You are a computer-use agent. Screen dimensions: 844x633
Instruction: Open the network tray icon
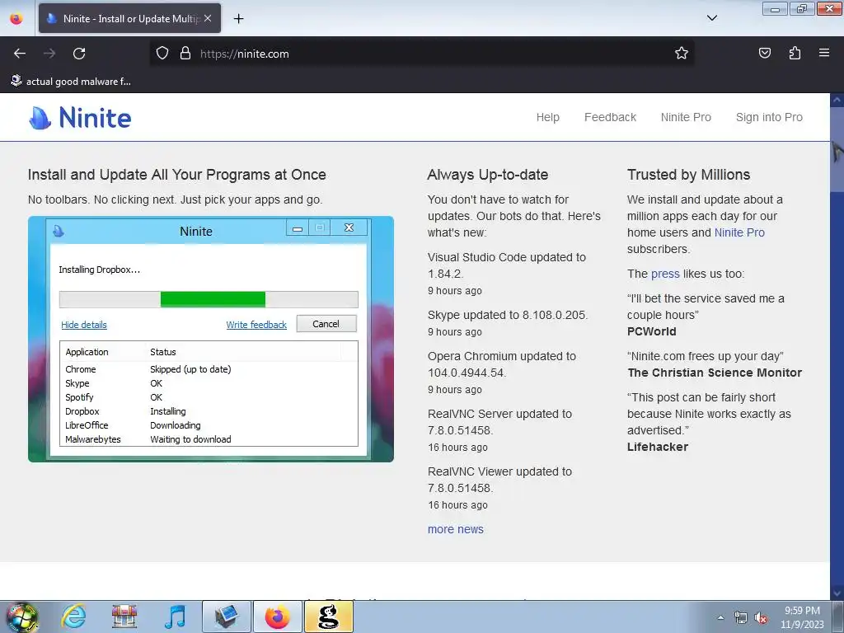tap(741, 618)
